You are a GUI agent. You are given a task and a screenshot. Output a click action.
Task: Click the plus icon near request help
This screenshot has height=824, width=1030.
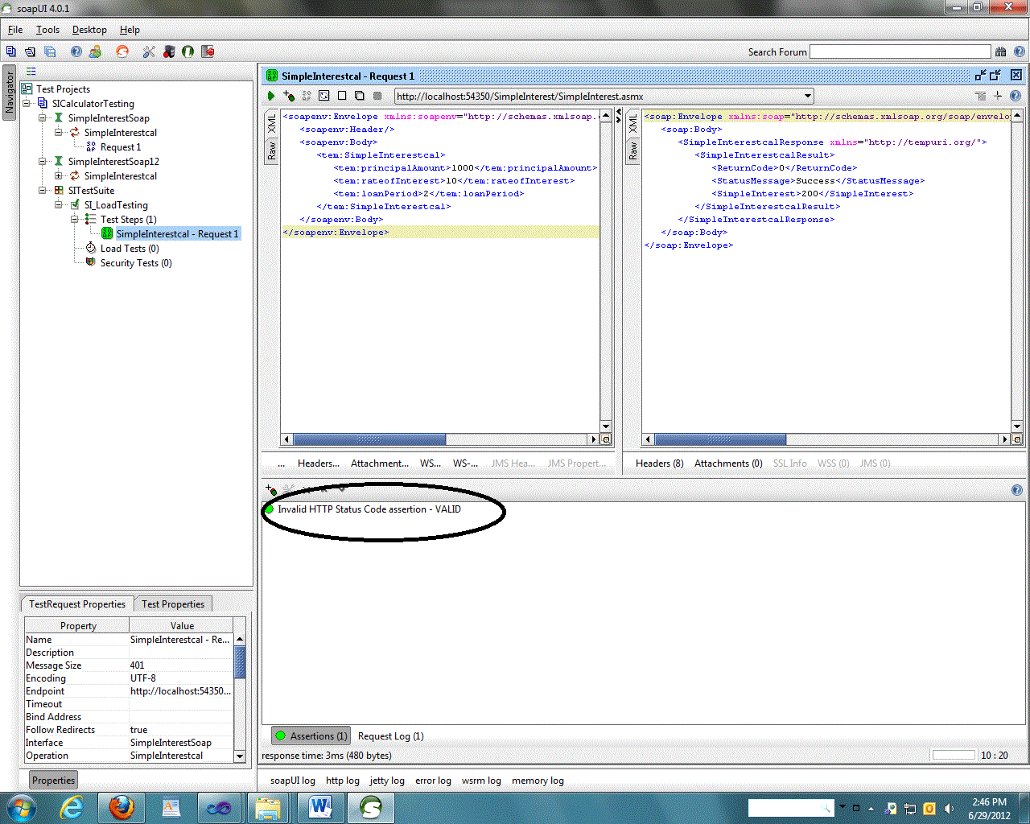998,96
